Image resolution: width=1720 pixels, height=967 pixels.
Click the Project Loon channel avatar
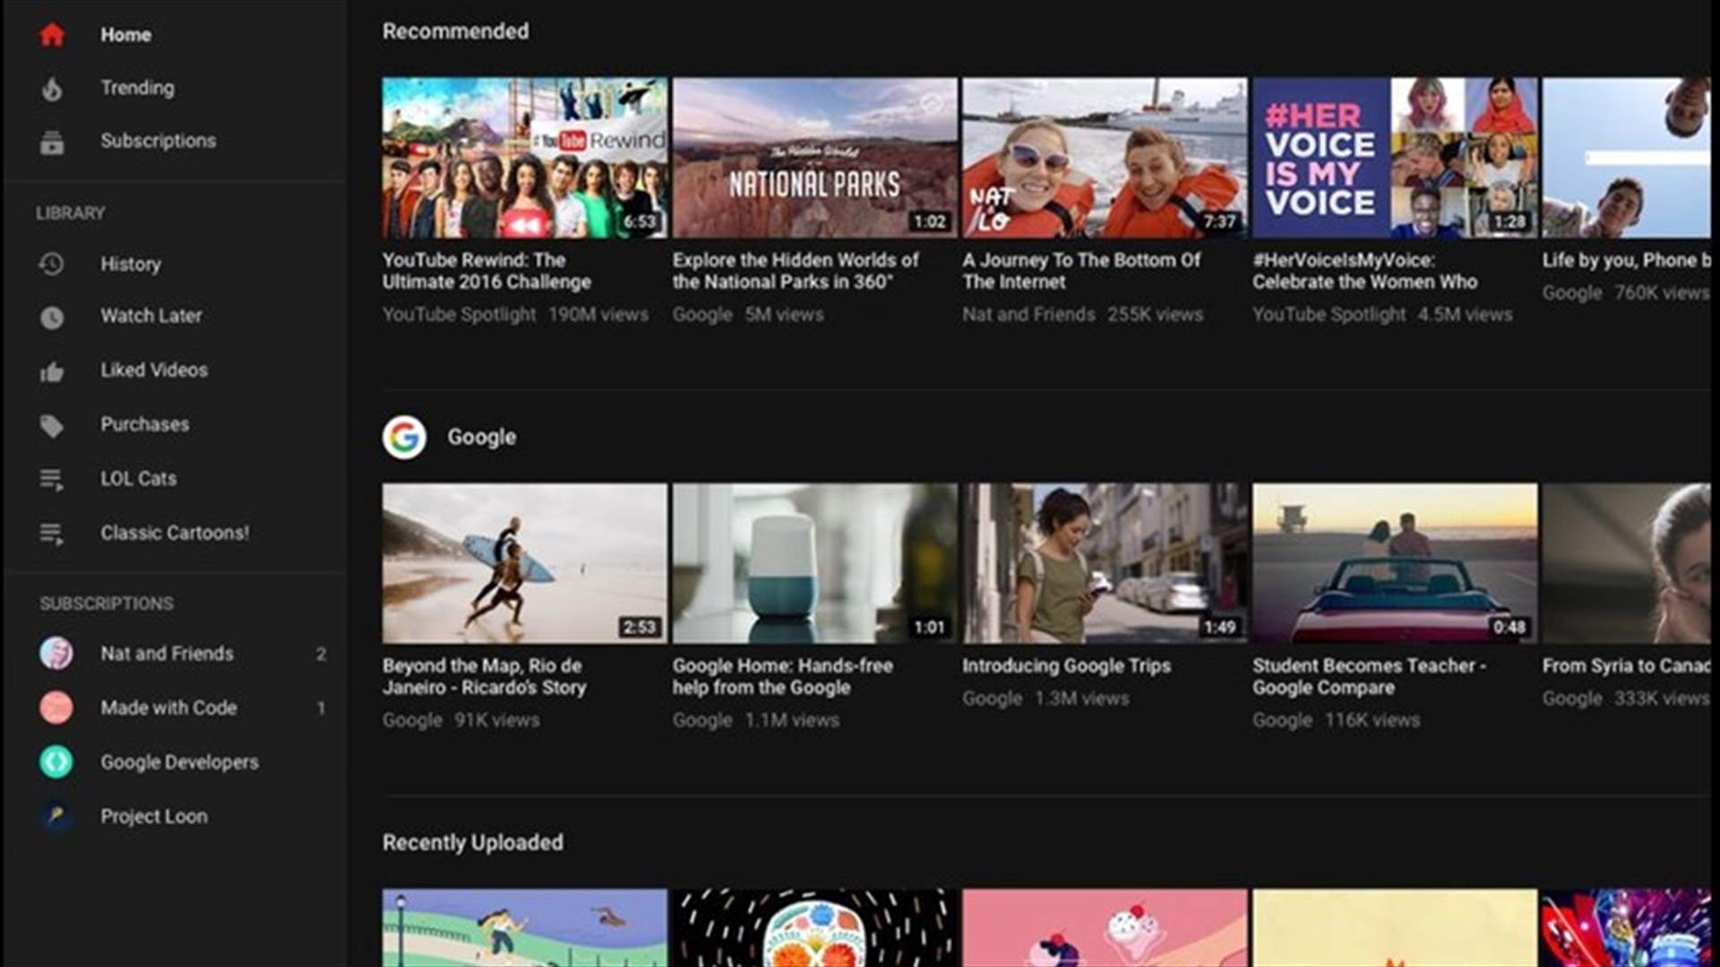click(x=56, y=816)
